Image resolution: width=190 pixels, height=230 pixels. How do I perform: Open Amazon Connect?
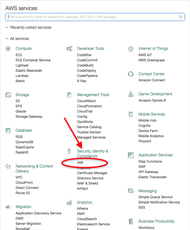[x=152, y=80]
